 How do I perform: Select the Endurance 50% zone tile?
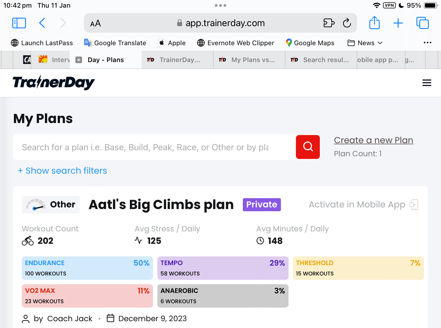point(87,268)
